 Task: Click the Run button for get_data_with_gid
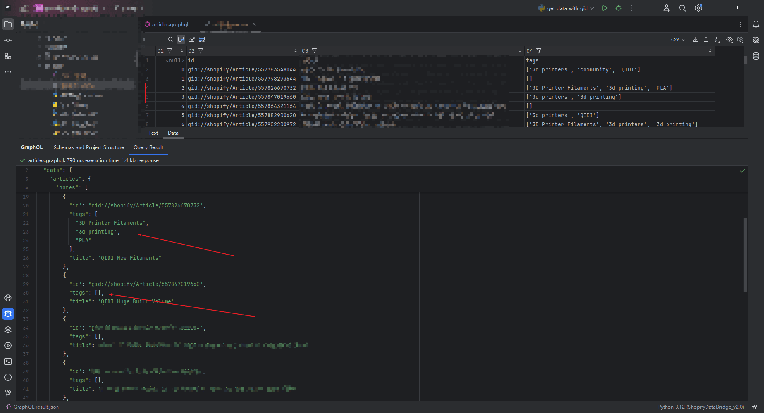tap(605, 8)
